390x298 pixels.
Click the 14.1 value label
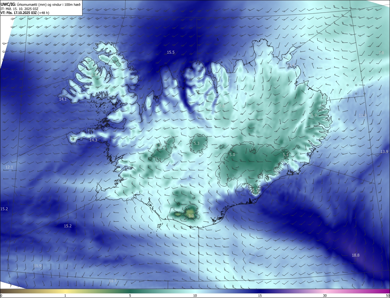63,99
